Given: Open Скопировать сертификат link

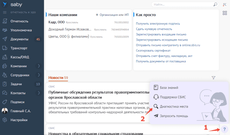Looking at the screenshot, I should 153,51.
